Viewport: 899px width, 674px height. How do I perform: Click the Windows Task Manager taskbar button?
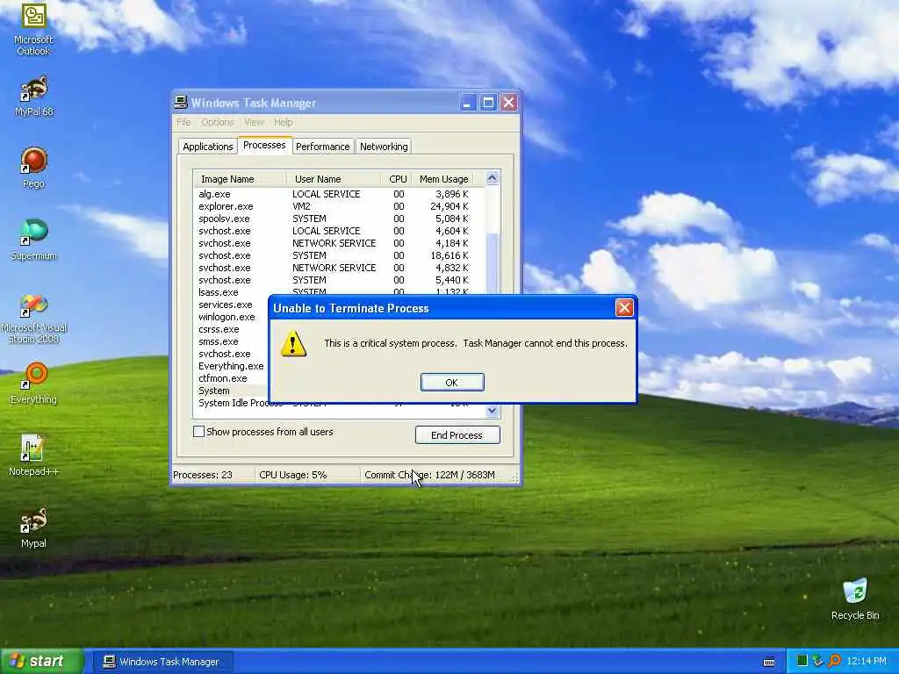pos(162,662)
